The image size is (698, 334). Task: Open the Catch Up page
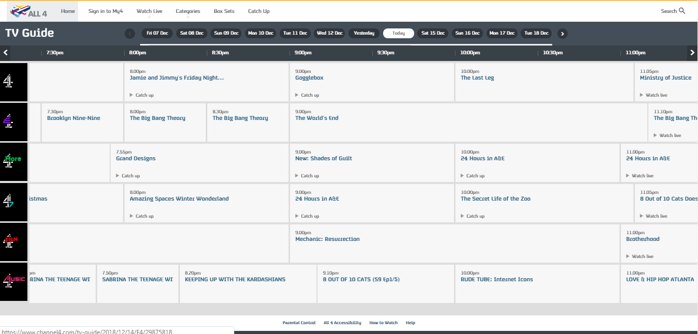[259, 11]
